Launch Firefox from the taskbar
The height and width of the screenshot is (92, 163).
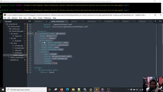click(x=62, y=90)
